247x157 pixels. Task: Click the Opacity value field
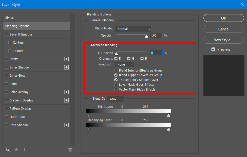pos(156,36)
